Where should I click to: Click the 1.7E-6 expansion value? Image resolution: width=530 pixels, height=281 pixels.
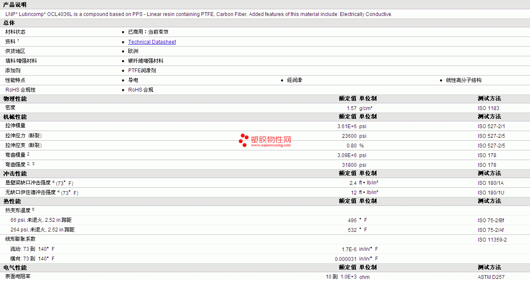349,249
